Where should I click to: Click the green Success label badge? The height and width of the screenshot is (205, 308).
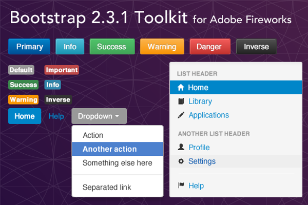[x=24, y=85]
